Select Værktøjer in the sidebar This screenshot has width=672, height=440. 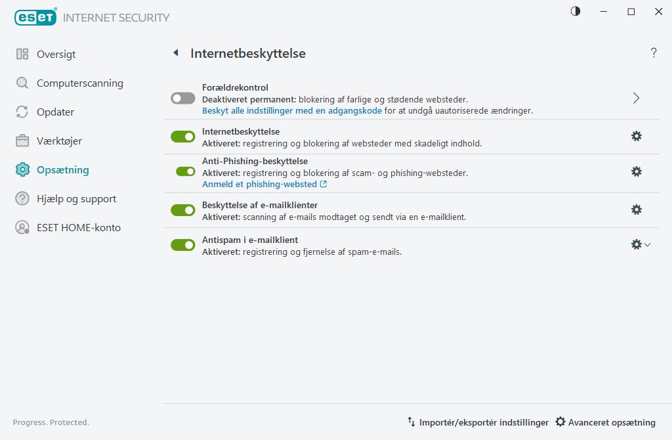[59, 141]
